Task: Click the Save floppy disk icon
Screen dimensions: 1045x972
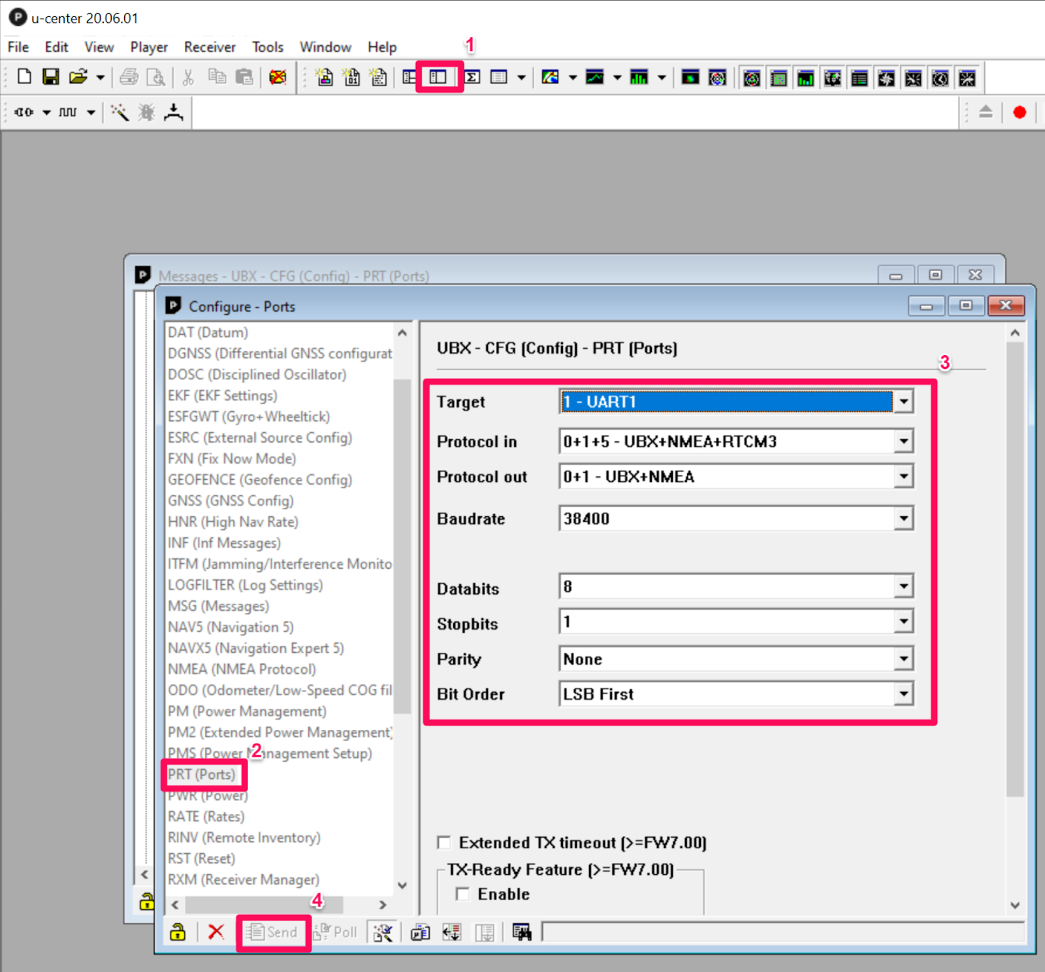Action: point(51,77)
